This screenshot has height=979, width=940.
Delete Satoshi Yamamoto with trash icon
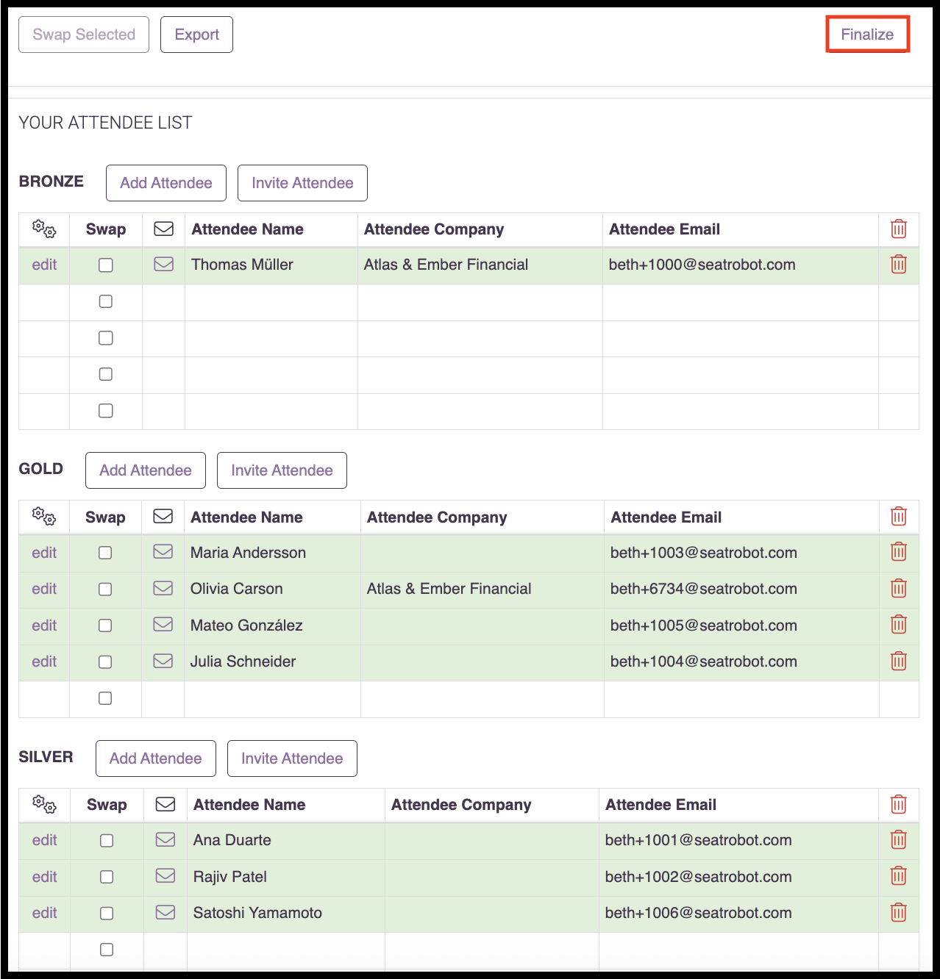click(899, 912)
